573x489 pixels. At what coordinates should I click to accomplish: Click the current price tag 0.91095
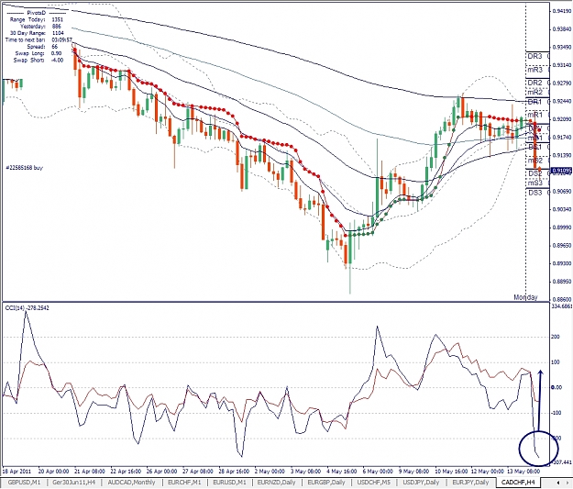click(561, 171)
